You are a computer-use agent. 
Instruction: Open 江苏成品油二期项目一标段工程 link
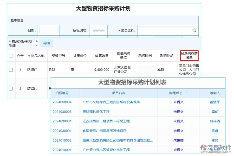(x=106, y=121)
